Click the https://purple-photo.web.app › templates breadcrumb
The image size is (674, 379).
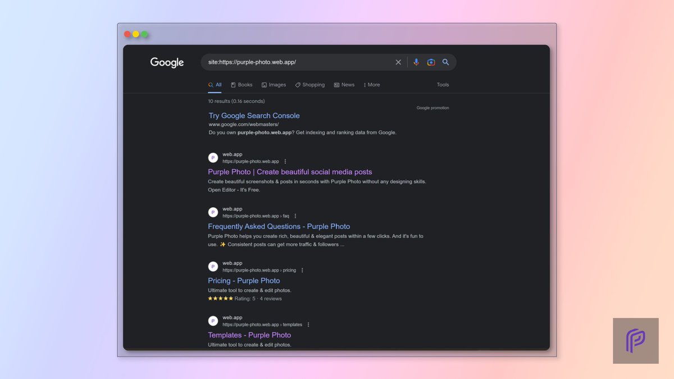pos(262,325)
